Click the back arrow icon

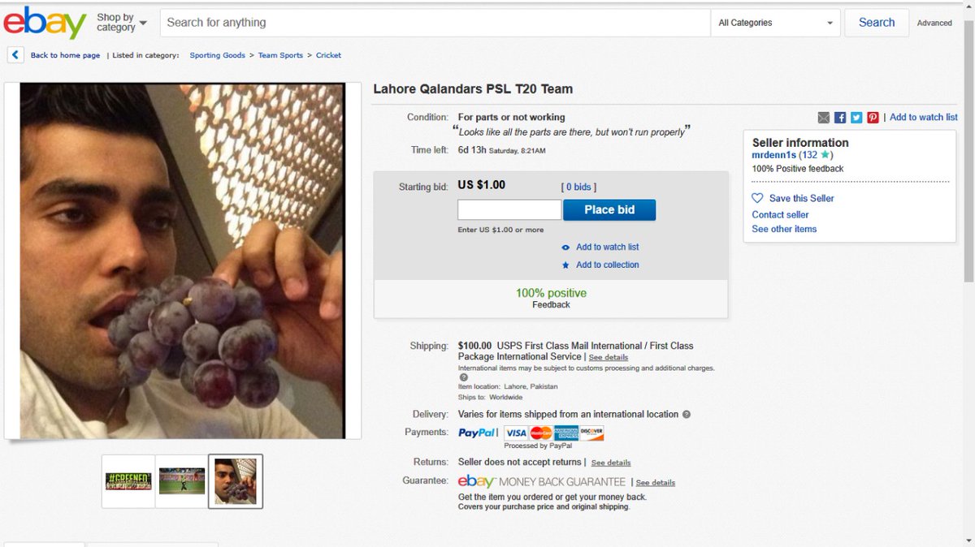click(15, 55)
